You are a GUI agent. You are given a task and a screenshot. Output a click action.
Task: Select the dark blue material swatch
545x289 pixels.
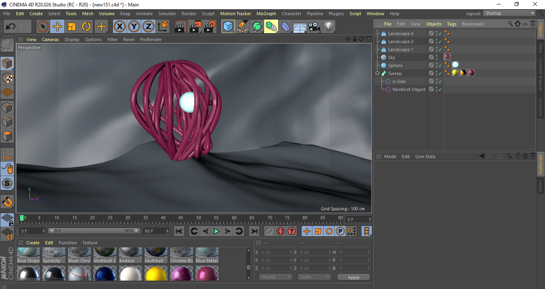coord(105,273)
